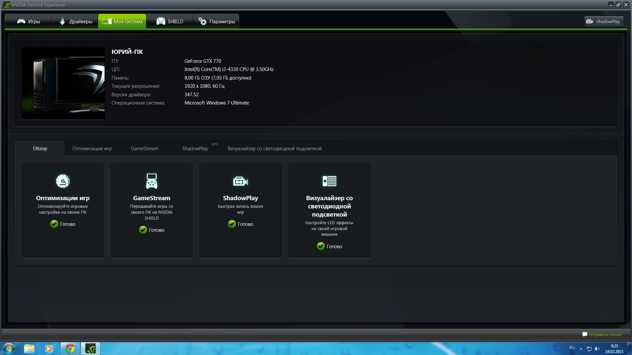Screen dimensions: 632x355
Task: Click the Microsoft Windows 7 Ultimate value
Action: pos(217,103)
